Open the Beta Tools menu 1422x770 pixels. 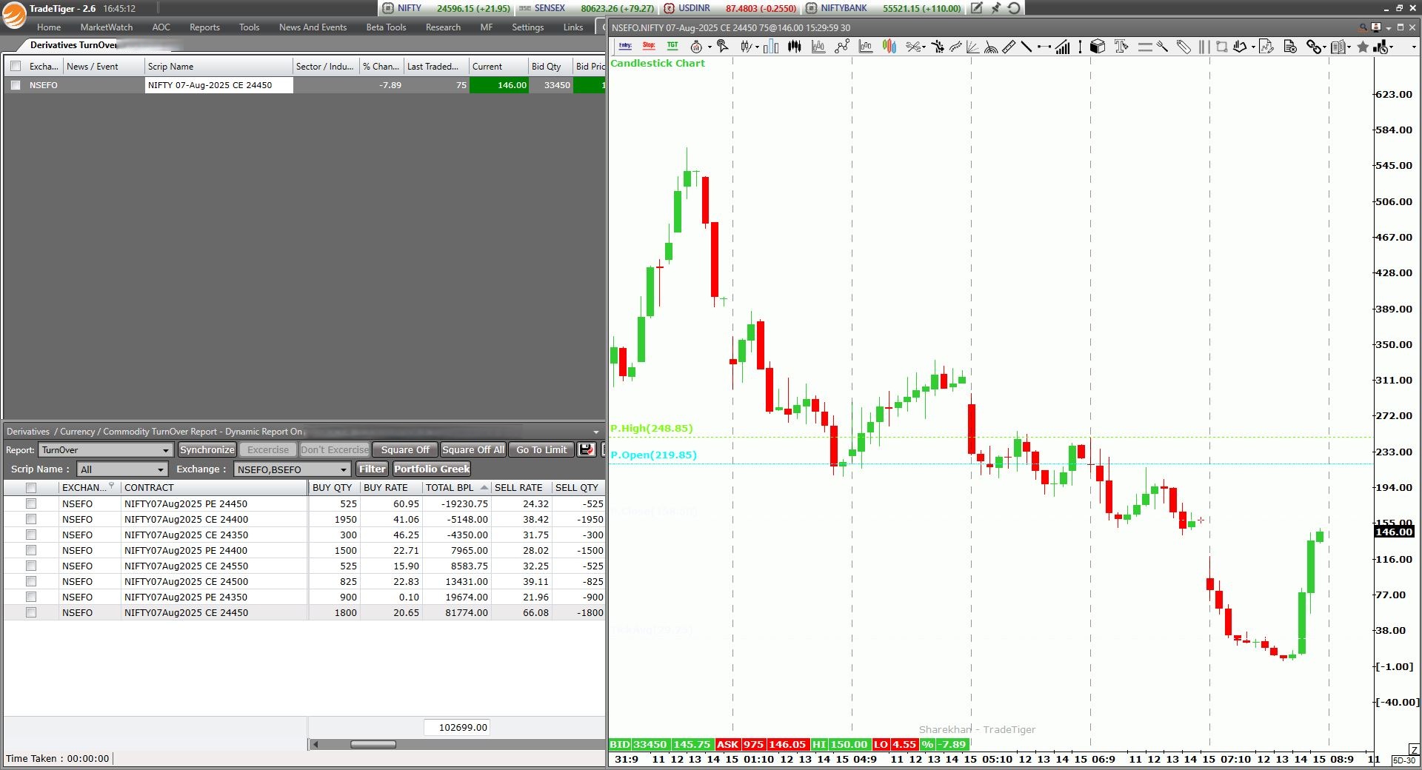pos(386,27)
